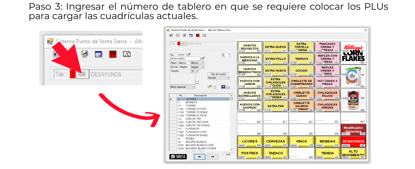Image resolution: width=415 pixels, height=169 pixels.
Task: Click the Descripción column header
Action: 200,95
